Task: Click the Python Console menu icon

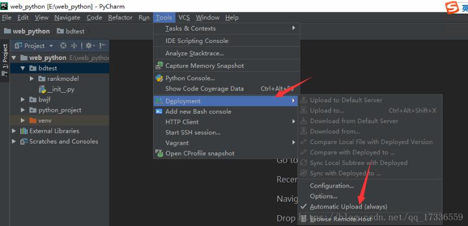Action: coord(160,78)
